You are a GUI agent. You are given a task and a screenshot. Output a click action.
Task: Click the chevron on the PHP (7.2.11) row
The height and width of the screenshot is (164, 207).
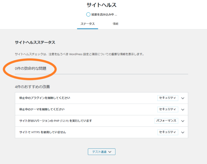(183, 121)
